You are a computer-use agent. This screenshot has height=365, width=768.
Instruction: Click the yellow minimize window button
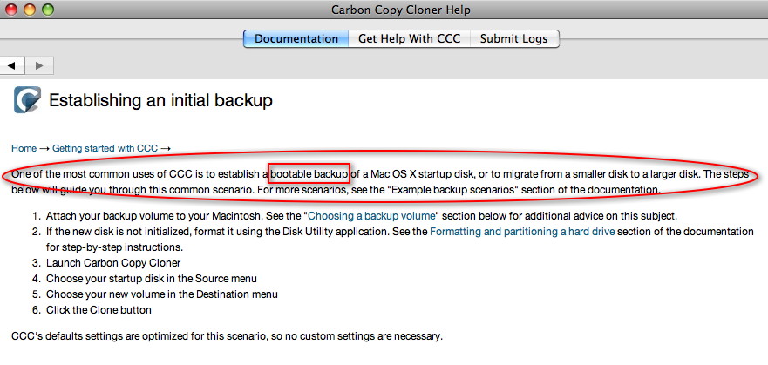click(x=30, y=9)
